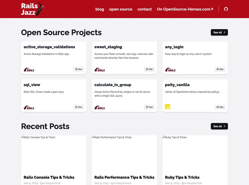Open the sql_view project title

[32, 85]
